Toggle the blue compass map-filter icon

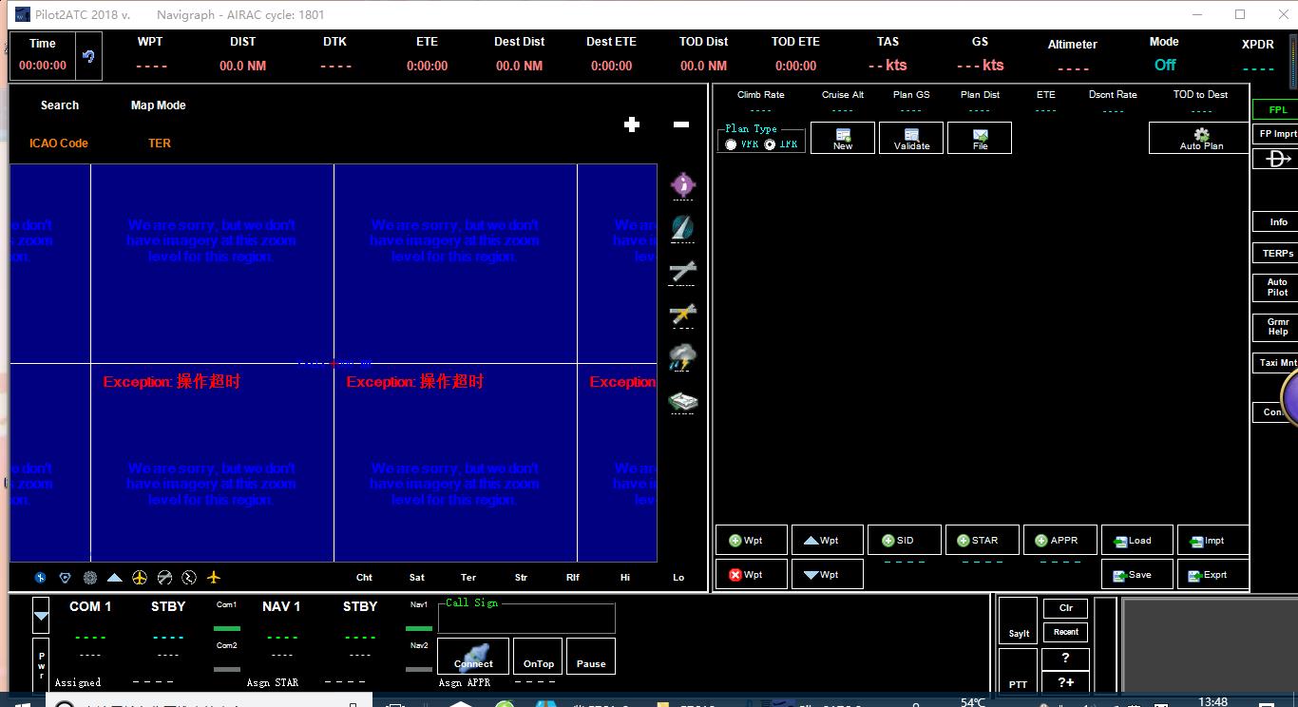click(x=41, y=577)
